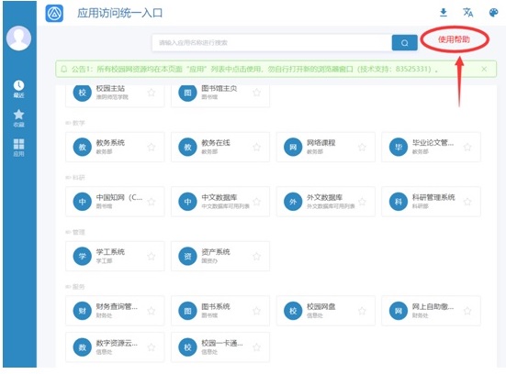Click the application name search field
Screen dimensions: 506x374
(272, 42)
